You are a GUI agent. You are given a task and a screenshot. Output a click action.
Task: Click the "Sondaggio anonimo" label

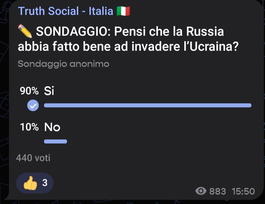pyautogui.click(x=63, y=64)
